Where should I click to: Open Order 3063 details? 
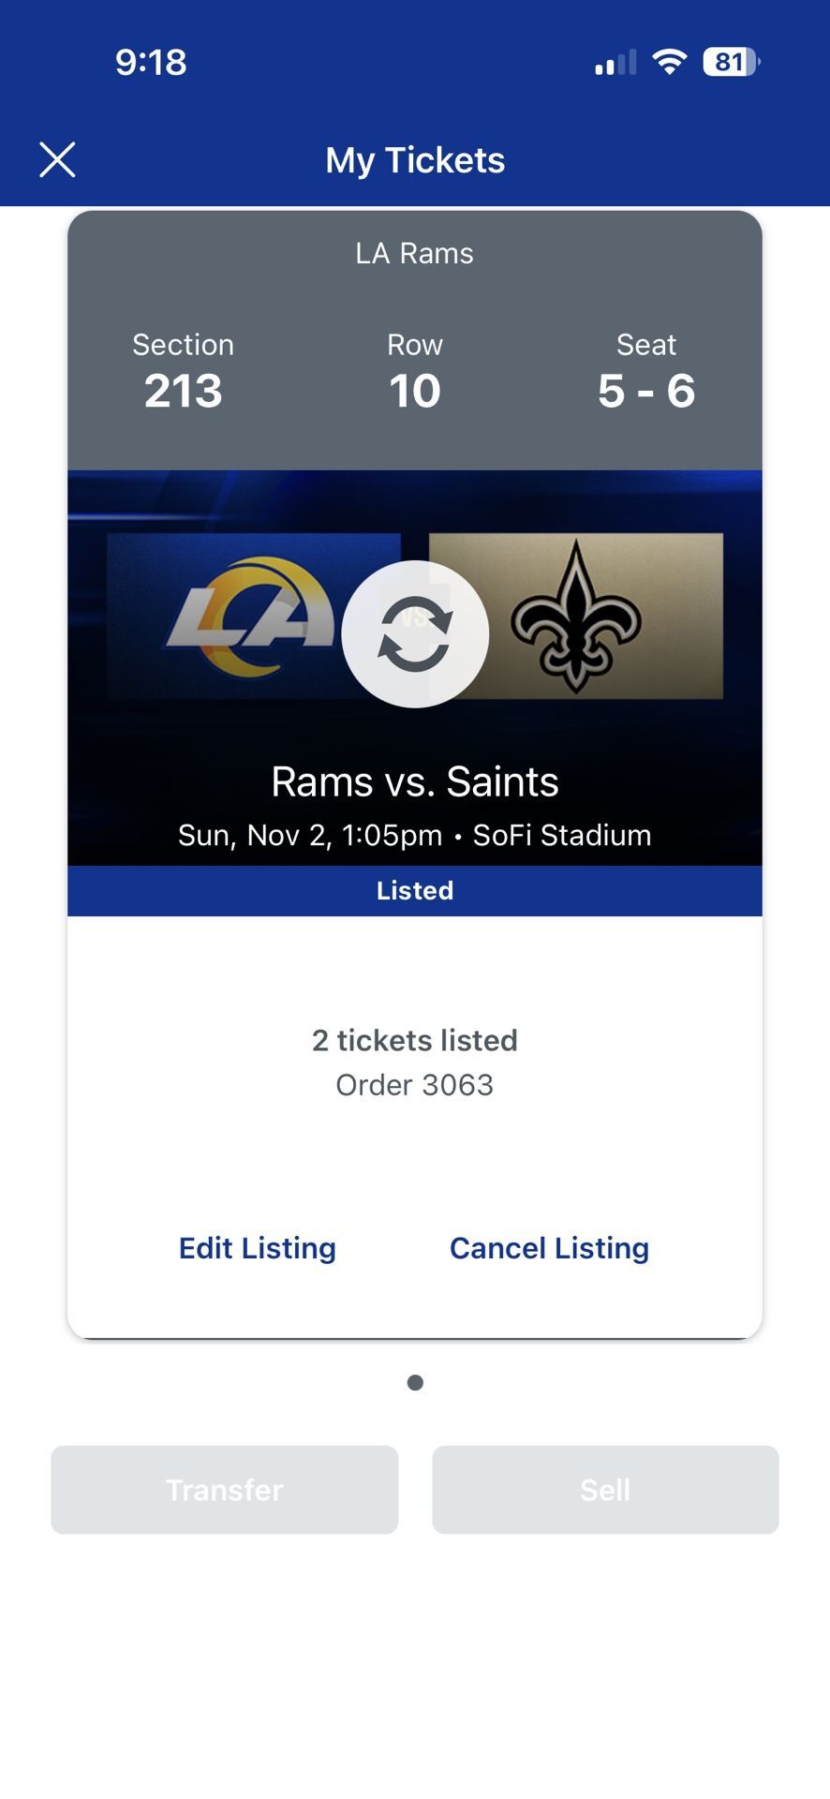415,1084
